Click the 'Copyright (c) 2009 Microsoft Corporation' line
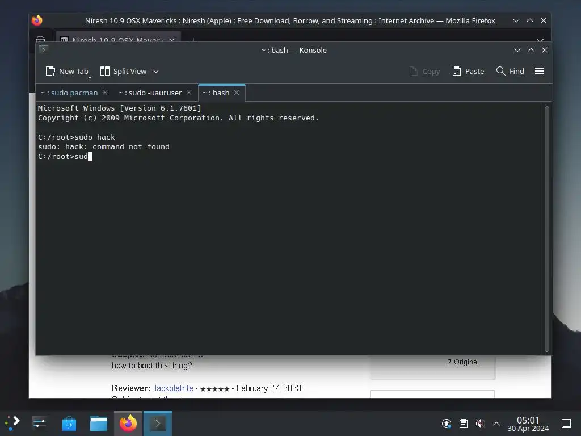This screenshot has height=436, width=581. point(178,118)
